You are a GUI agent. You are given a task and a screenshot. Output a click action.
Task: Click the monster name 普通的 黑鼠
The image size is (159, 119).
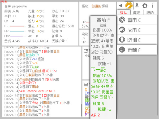(x=100, y=6)
